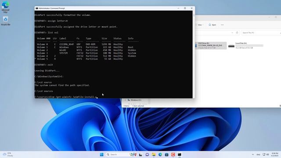Image resolution: width=281 pixels, height=158 pixels.
Task: Open the weather widget on taskbar
Action: click(8, 154)
